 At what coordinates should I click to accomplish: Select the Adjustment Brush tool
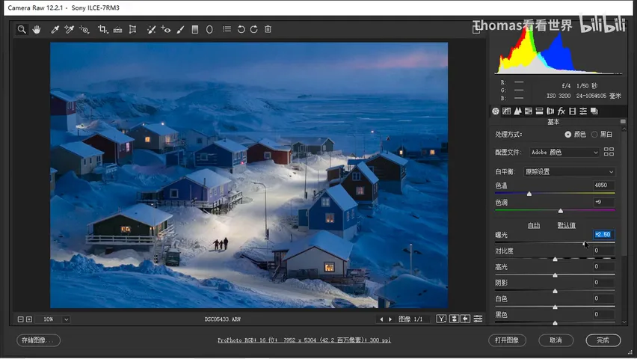click(x=180, y=29)
